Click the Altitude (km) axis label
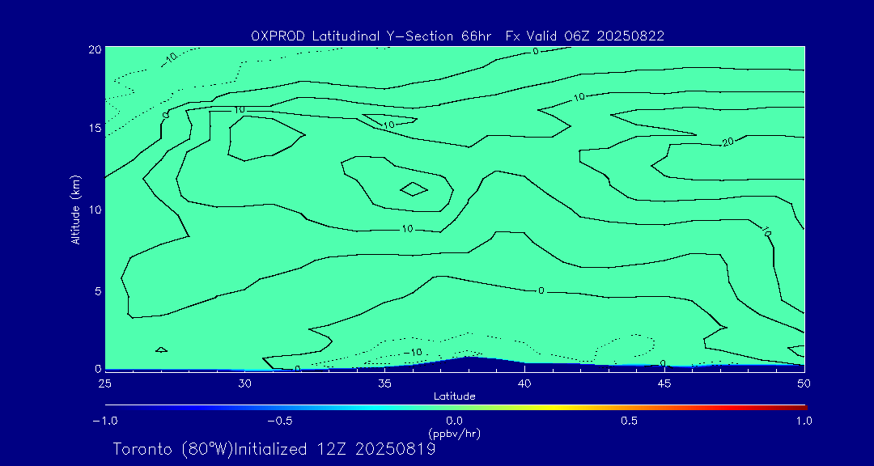The height and width of the screenshot is (466, 874). [x=75, y=209]
